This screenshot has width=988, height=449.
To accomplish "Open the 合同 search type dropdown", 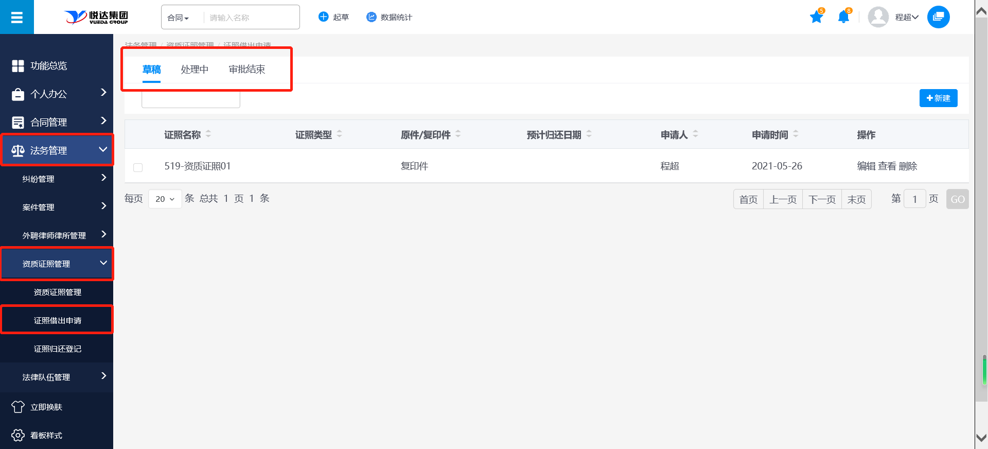I will 178,18.
